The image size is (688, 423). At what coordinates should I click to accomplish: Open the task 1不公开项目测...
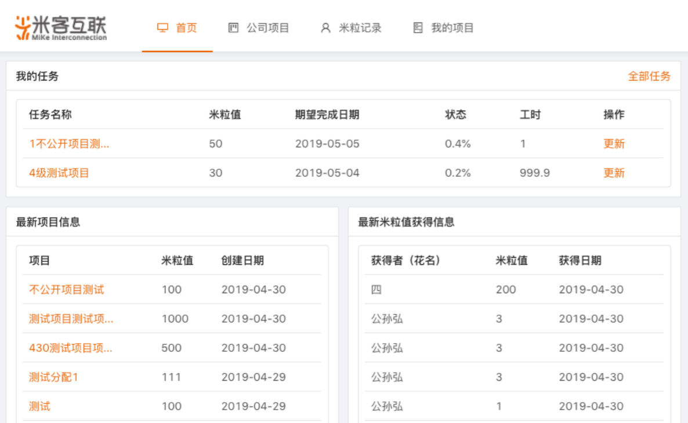(69, 144)
